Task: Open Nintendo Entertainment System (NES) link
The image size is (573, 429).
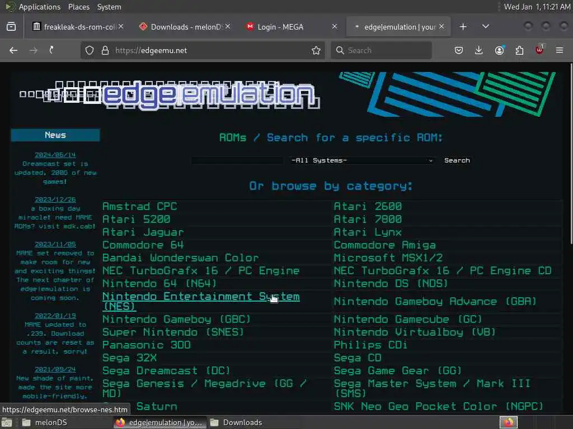Action: (x=201, y=301)
